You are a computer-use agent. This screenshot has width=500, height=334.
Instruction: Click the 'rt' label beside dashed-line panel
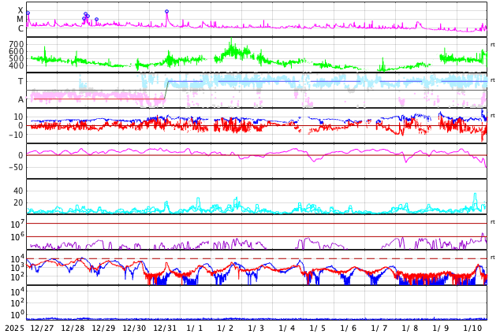point(493,258)
